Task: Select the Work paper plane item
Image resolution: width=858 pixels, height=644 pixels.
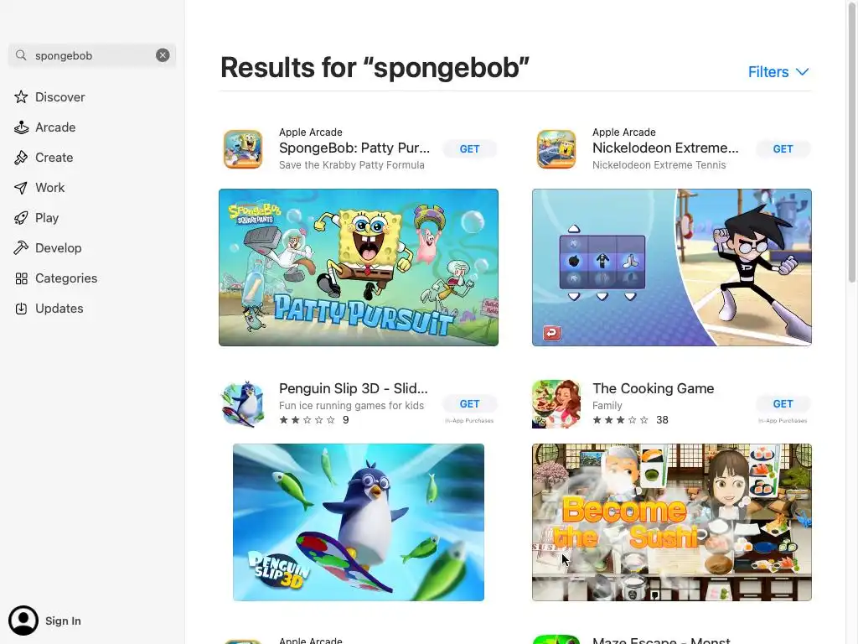Action: [x=39, y=188]
